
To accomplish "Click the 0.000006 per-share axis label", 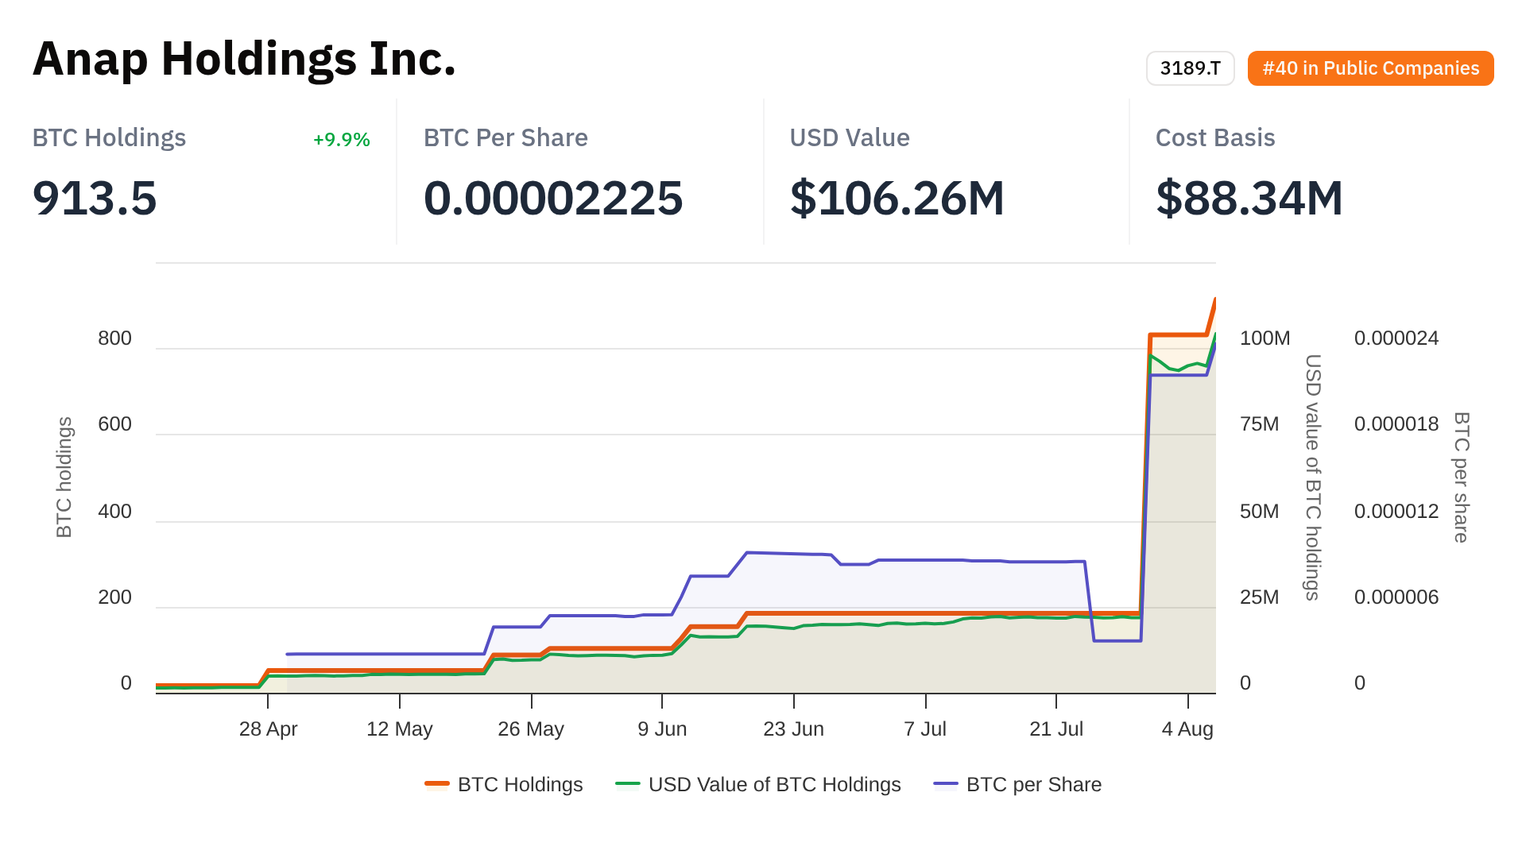I will click(1396, 597).
